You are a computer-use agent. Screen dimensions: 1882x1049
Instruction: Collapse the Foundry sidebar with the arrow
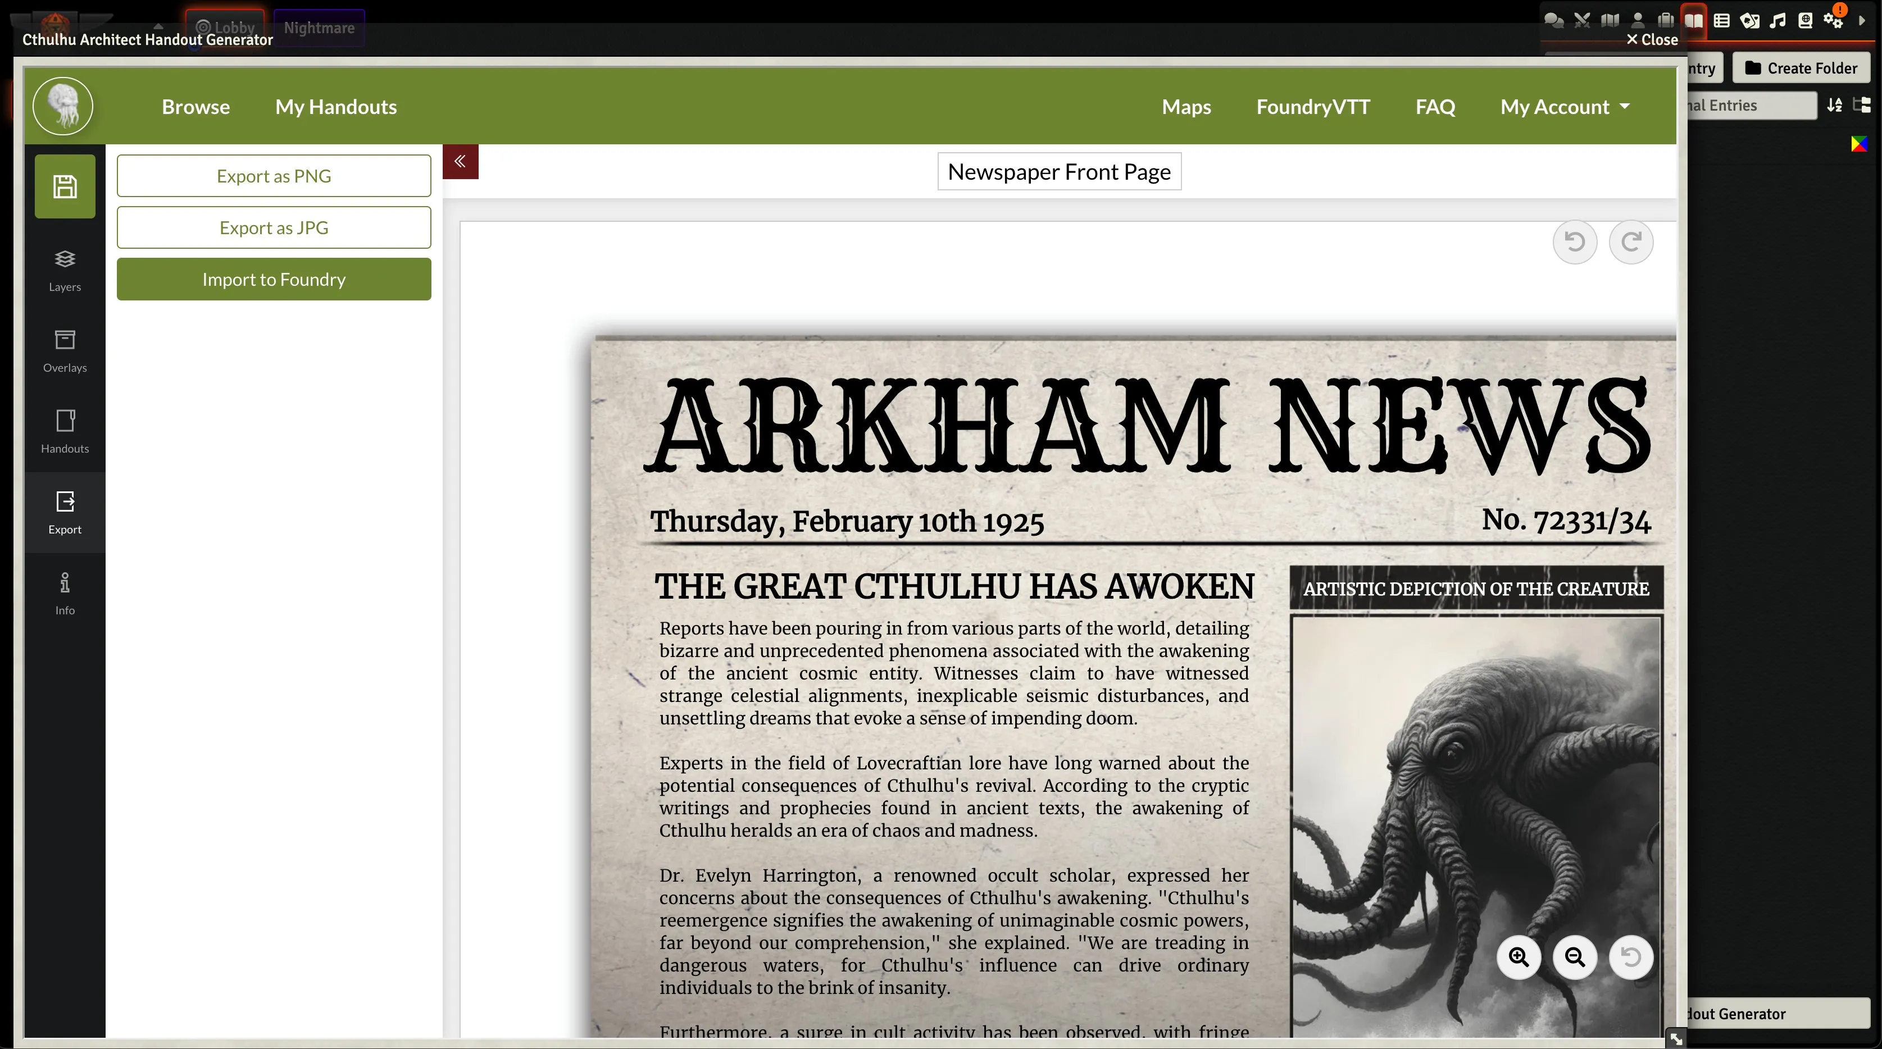tap(1862, 20)
